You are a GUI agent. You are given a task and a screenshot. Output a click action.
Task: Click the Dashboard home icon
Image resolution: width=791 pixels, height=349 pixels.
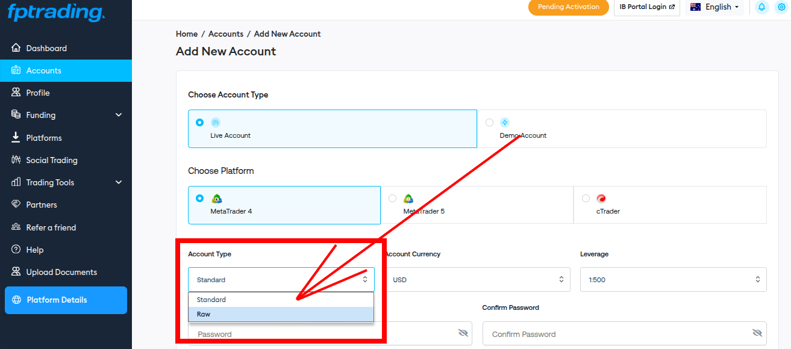tap(16, 48)
